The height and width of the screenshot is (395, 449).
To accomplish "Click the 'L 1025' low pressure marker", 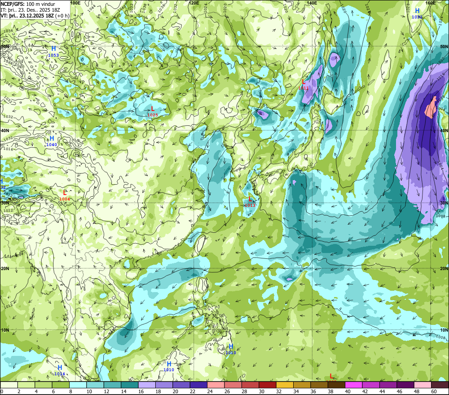I will (153, 111).
